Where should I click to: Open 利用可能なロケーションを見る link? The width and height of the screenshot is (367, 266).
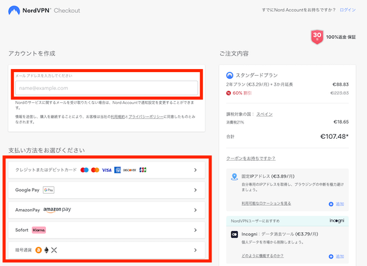click(x=266, y=203)
